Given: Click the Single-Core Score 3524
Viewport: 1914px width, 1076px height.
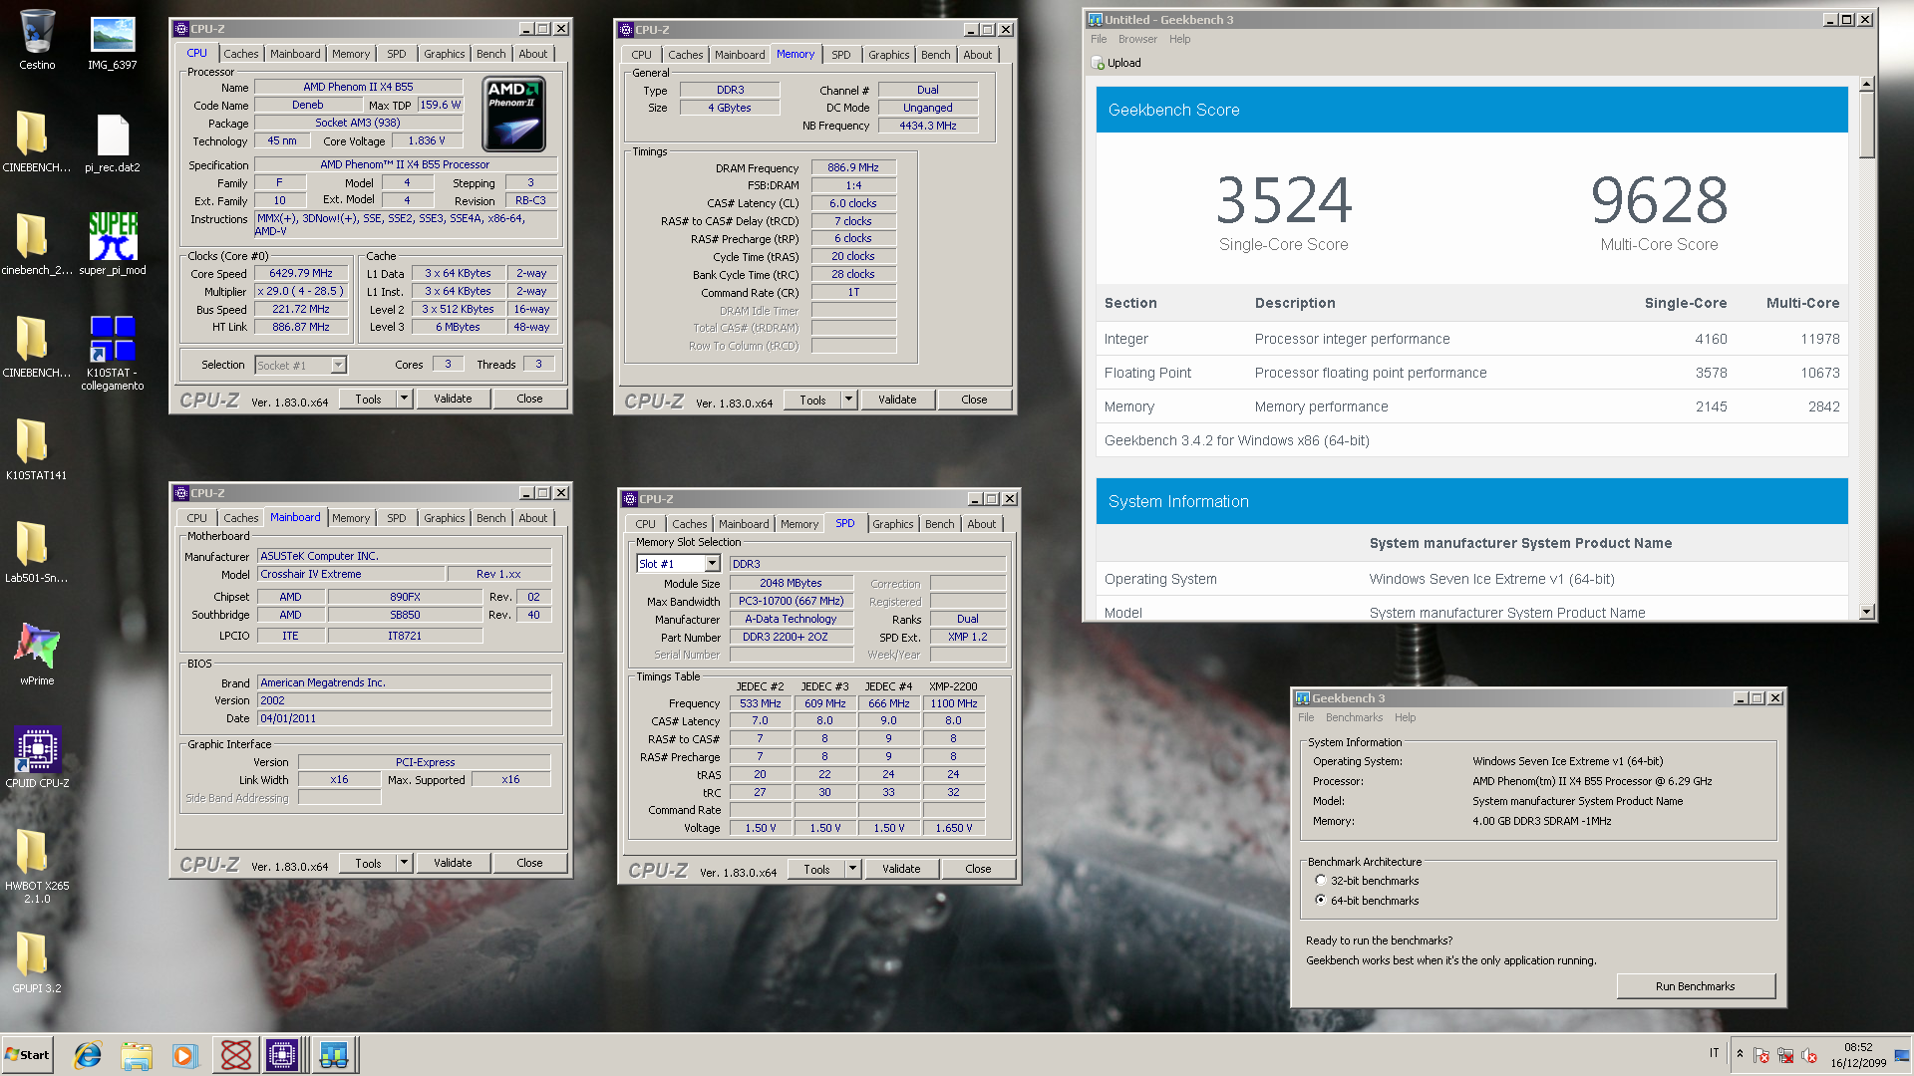Looking at the screenshot, I should (1284, 200).
